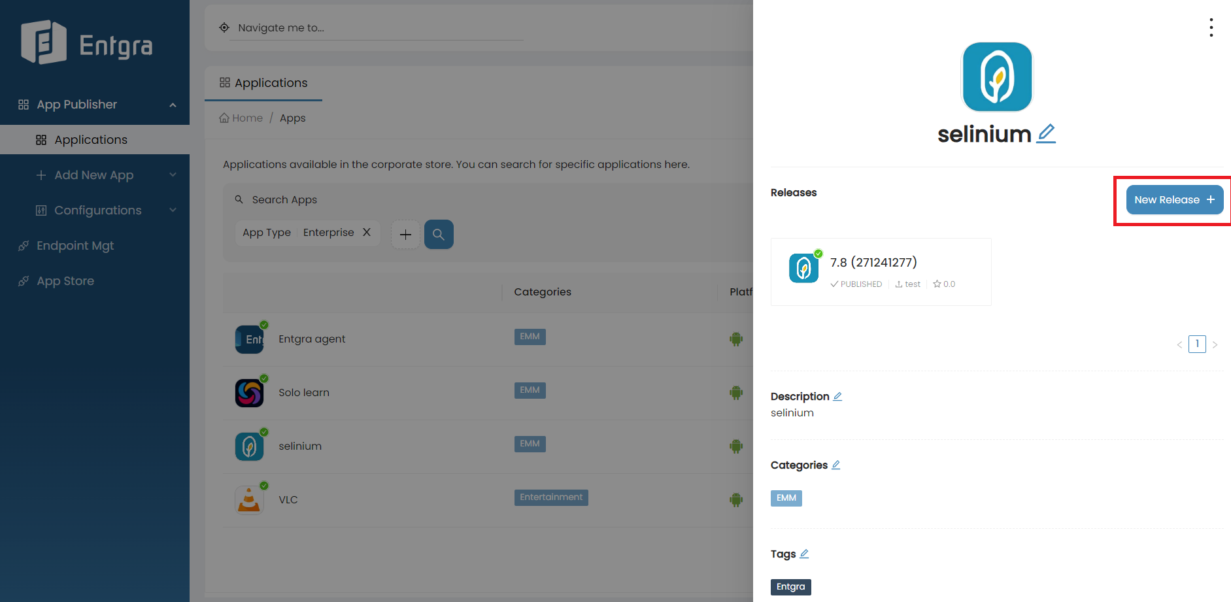Expand the Configurations submenu
1231x602 pixels.
(x=95, y=210)
